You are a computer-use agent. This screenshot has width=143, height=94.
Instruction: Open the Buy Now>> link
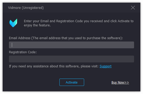click(120, 83)
